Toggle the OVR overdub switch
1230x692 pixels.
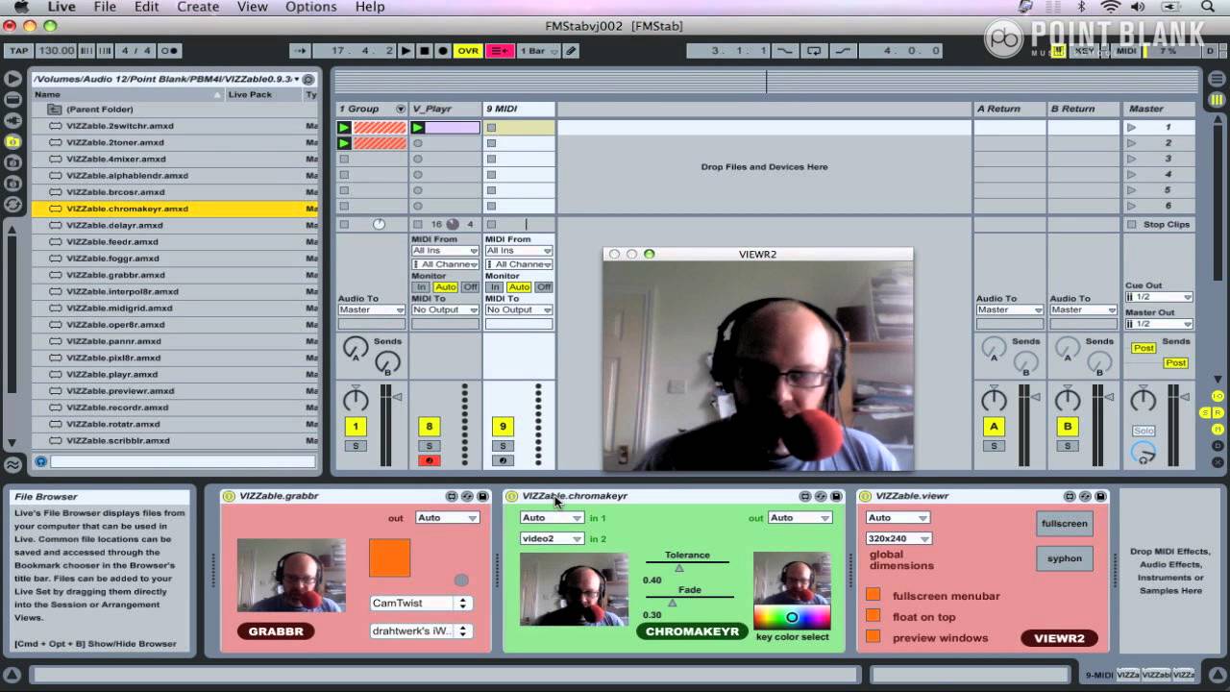tap(468, 51)
